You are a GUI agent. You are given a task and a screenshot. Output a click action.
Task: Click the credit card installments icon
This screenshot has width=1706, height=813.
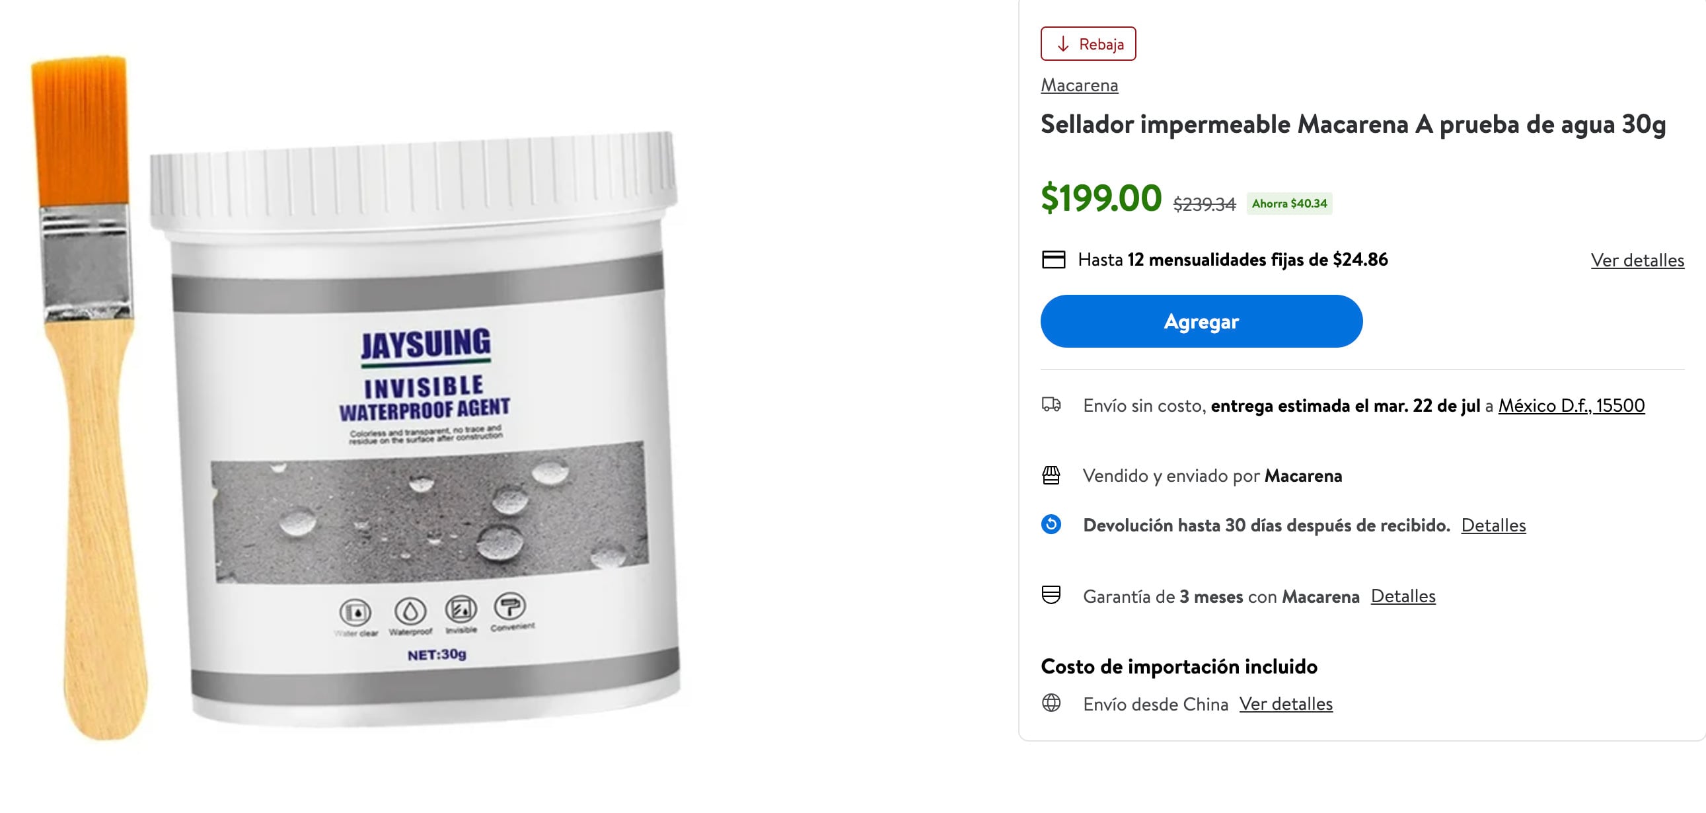pyautogui.click(x=1053, y=259)
